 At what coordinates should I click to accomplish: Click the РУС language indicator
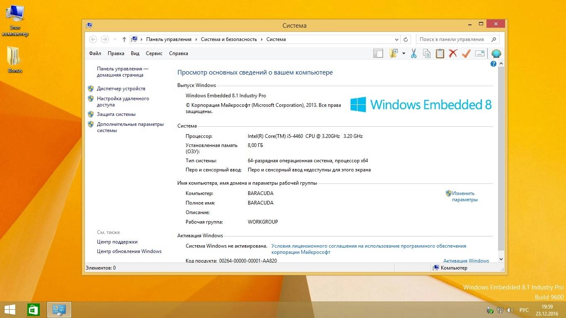[524, 310]
